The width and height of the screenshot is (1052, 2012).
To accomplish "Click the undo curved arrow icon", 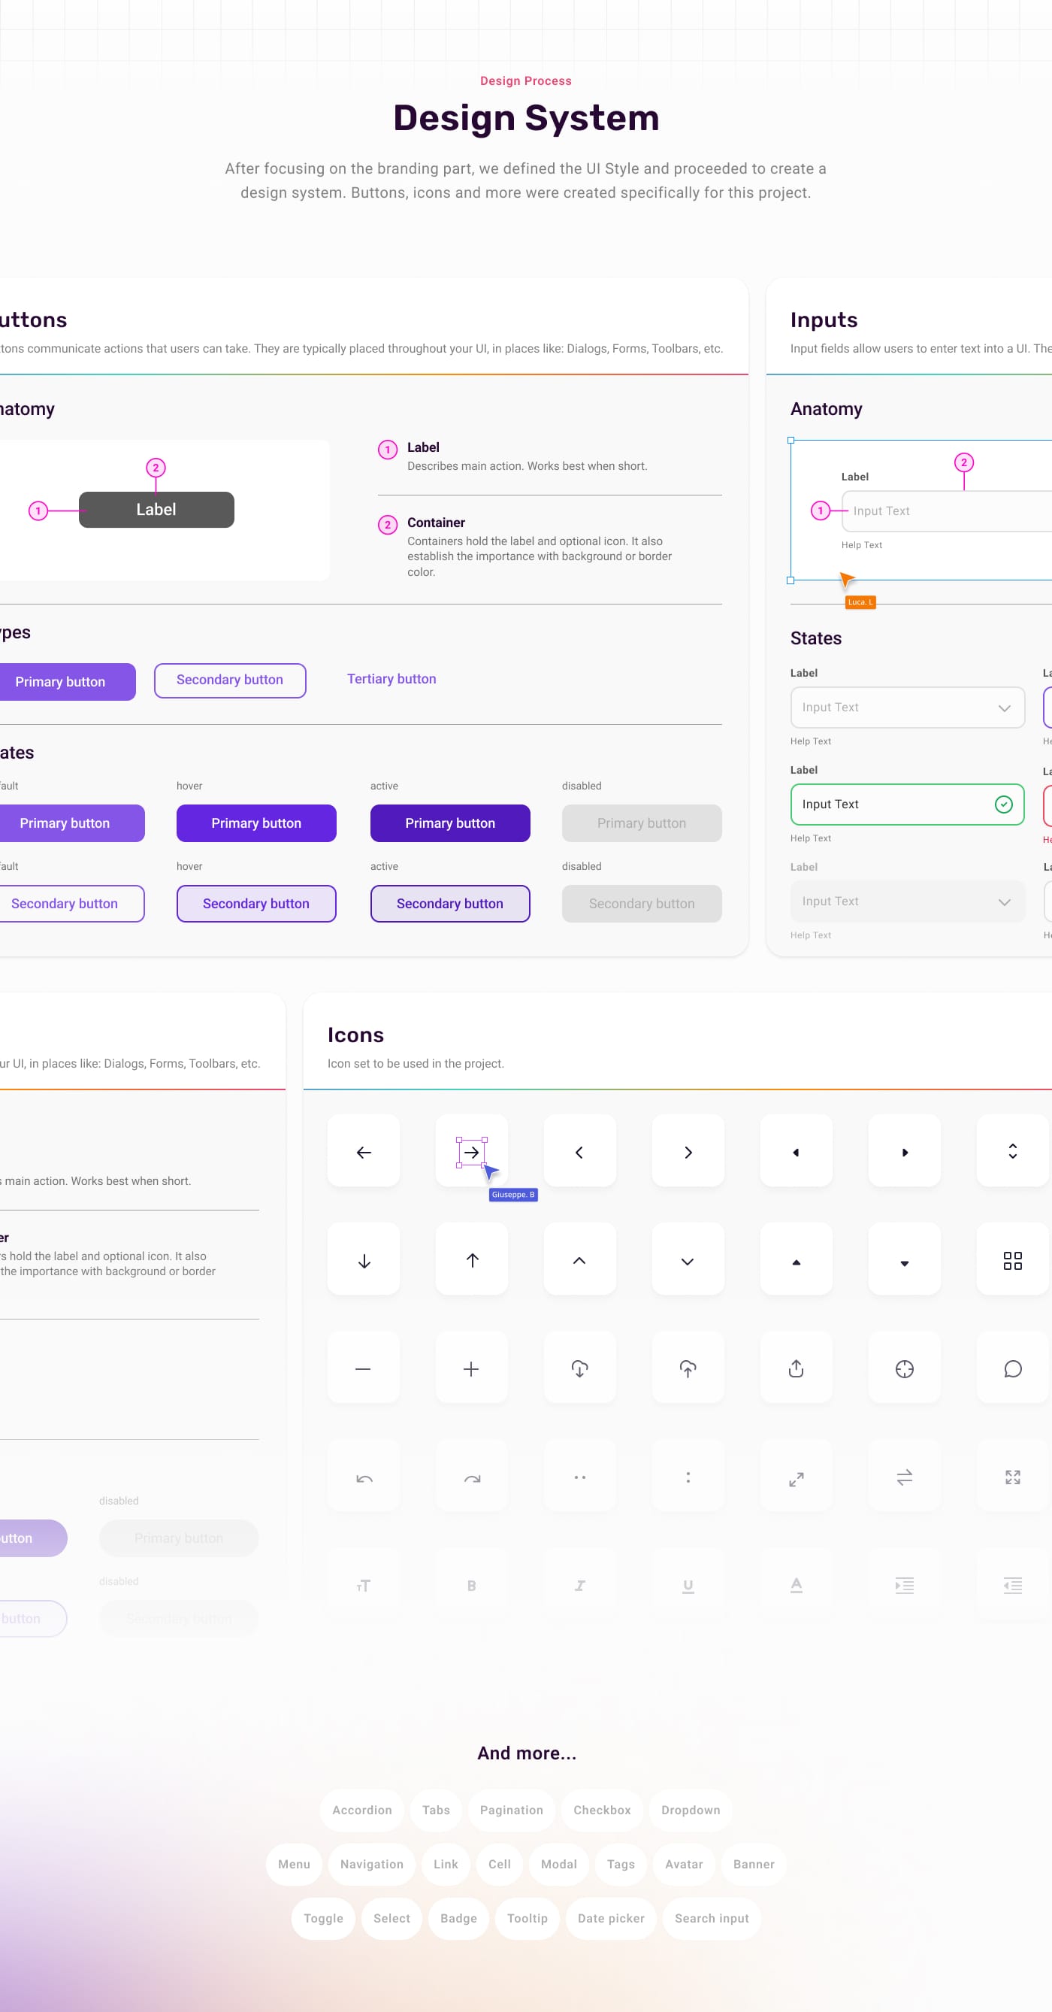I will [x=364, y=1477].
